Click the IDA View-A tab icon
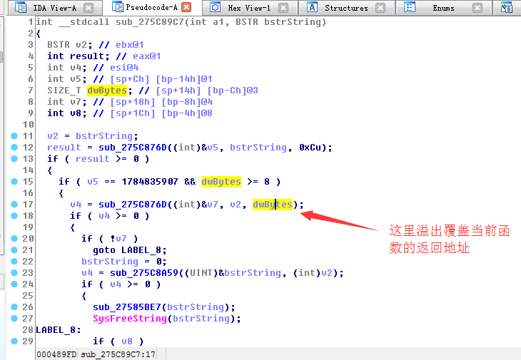521x360 pixels. click(x=20, y=8)
